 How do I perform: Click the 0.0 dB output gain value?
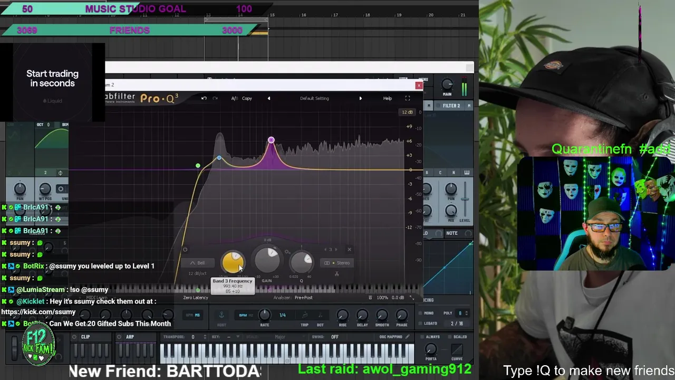(398, 298)
